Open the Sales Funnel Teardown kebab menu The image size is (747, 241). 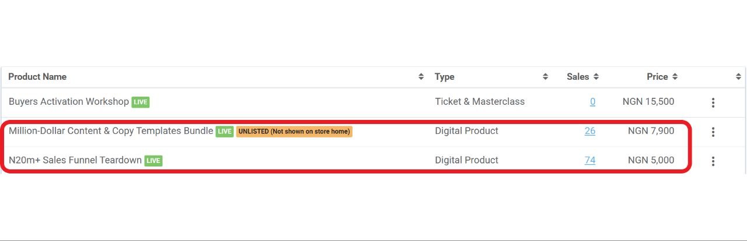[713, 161]
